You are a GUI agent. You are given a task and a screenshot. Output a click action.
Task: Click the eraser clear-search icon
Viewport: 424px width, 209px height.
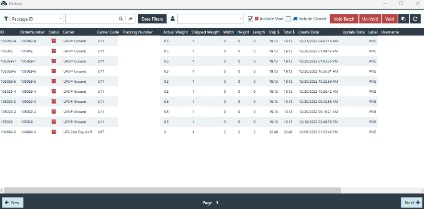pos(131,19)
